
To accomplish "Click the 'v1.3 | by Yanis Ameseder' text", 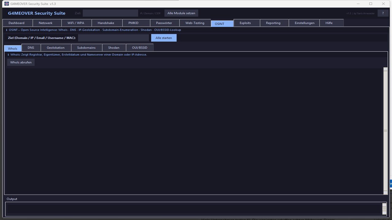I will pyautogui.click(x=360, y=13).
